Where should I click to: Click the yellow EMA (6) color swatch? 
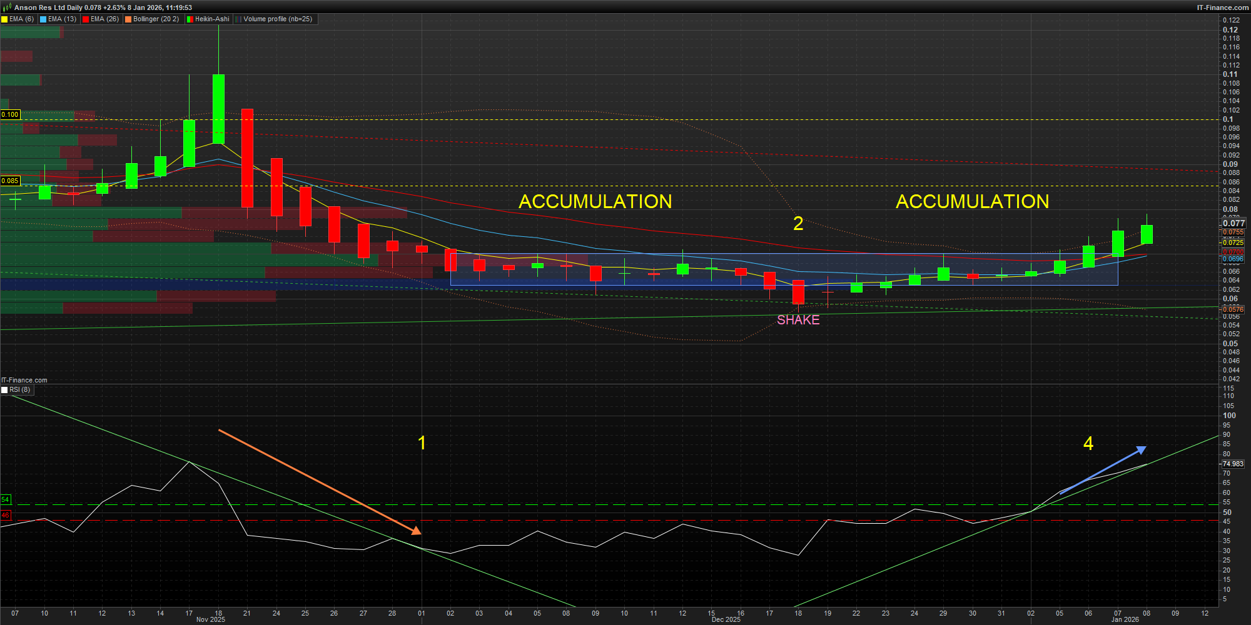pos(4,19)
